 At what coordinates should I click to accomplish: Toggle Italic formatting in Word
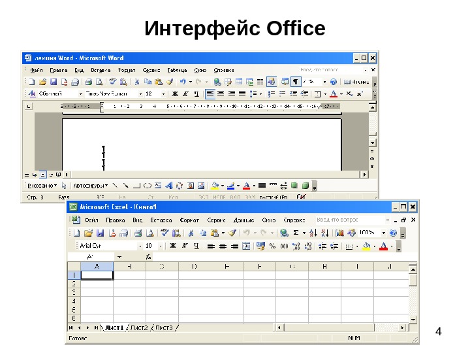click(x=185, y=93)
